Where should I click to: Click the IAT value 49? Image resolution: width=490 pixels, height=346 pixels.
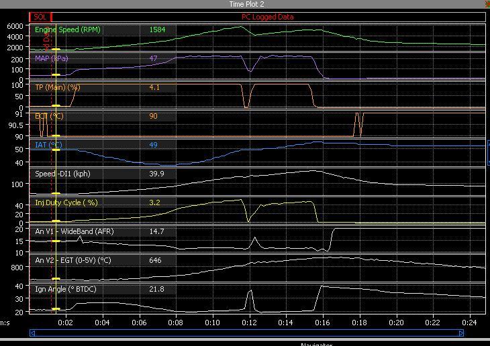click(153, 145)
